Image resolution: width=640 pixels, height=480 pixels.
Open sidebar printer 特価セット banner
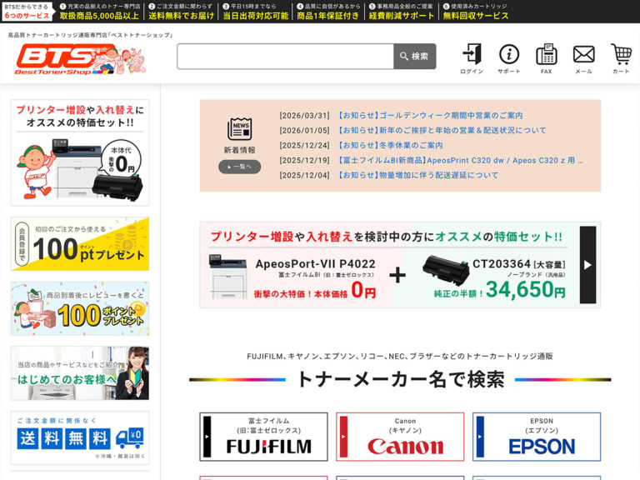point(80,152)
